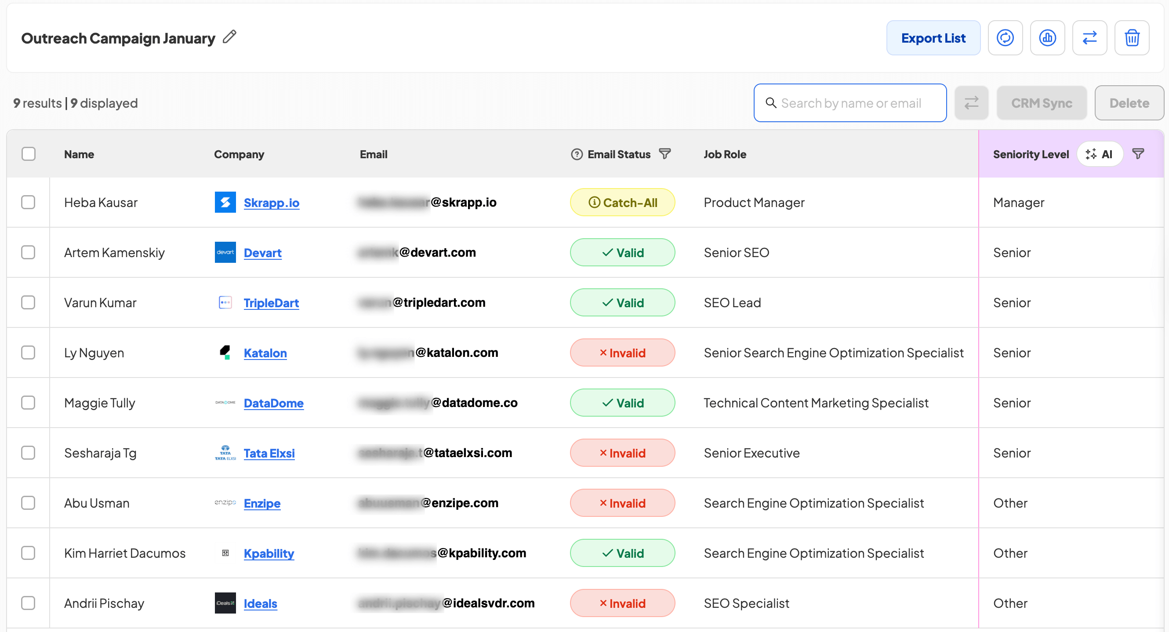Click the AI enrichment button on Seniority Level
Viewport: 1169px width, 632px height.
click(x=1100, y=154)
